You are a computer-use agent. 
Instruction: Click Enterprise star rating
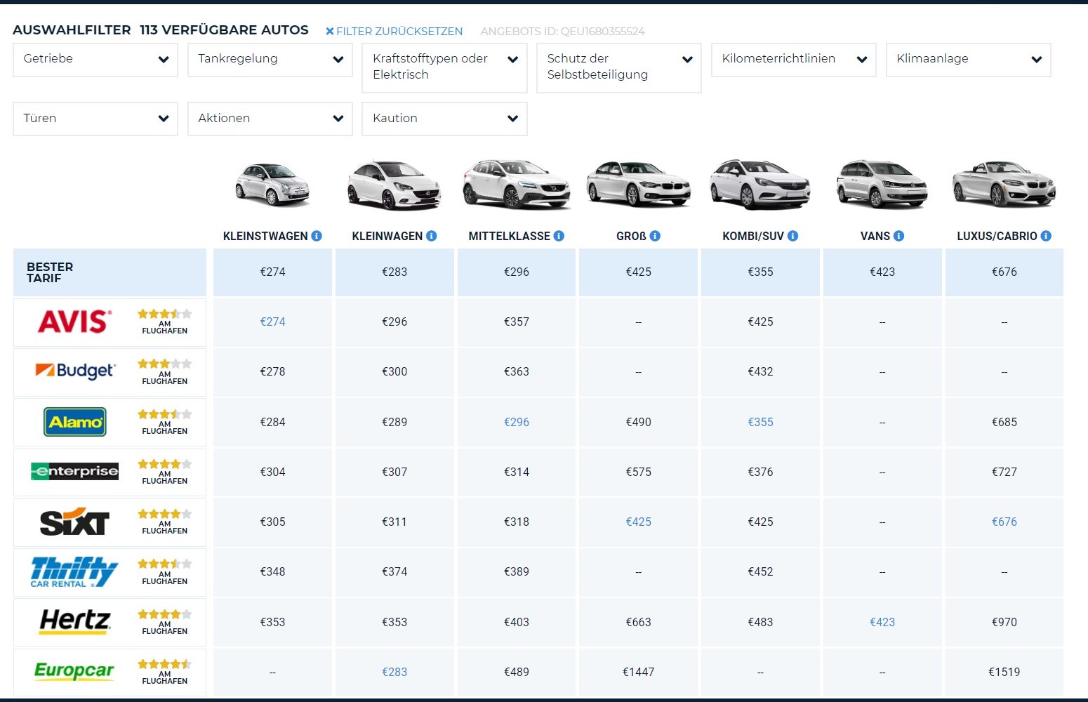[164, 464]
